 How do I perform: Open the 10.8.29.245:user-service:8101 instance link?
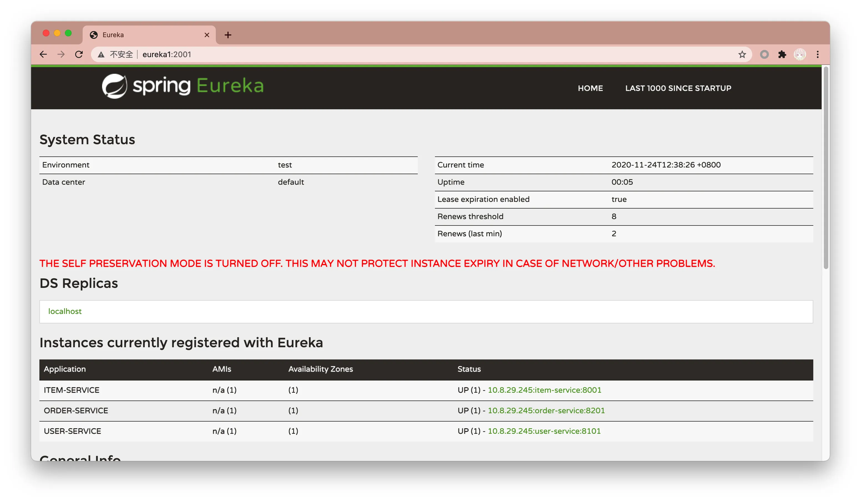pos(544,431)
